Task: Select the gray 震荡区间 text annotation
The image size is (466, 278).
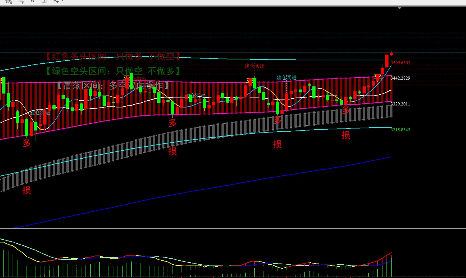Action: 113,85
